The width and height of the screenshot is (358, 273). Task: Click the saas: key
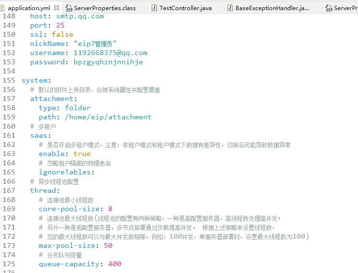[x=41, y=136]
